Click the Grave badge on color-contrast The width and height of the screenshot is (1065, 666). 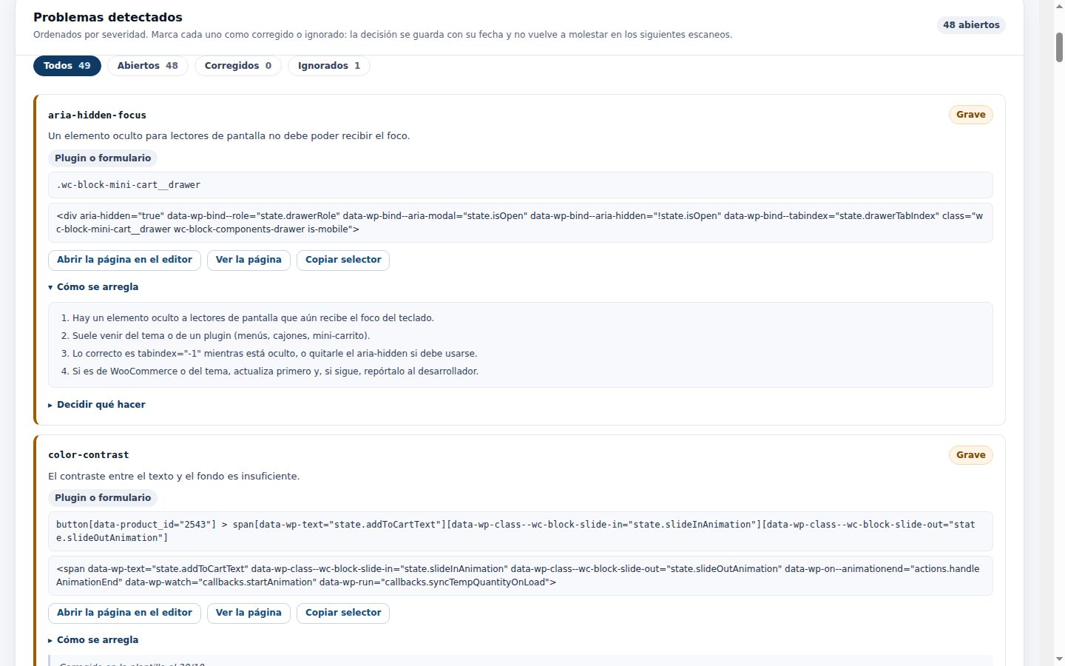970,455
